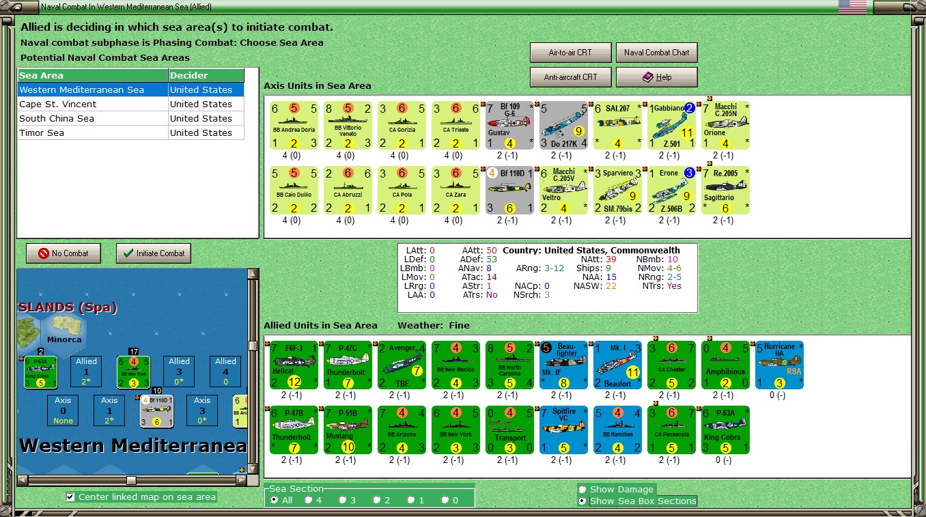Select the Western Mediterranean Sea row
Image resolution: width=926 pixels, height=517 pixels.
point(131,89)
